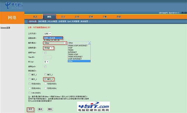Click the Internet连接 sidebar link
The height and width of the screenshot is (113, 187).
click(x=5, y=28)
